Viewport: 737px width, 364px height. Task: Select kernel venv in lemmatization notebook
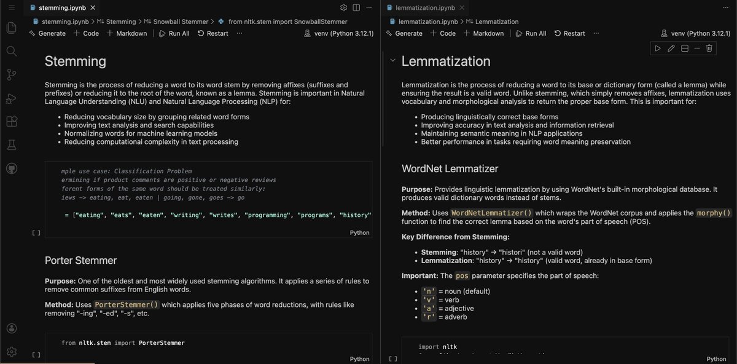point(695,33)
